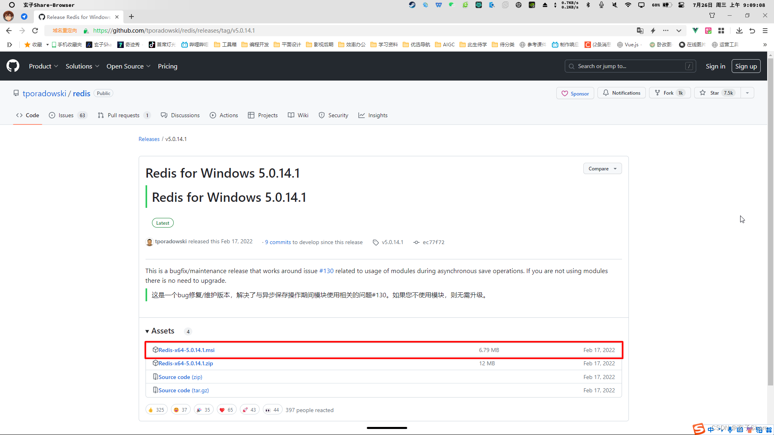Click the Latest release badge toggle
This screenshot has width=774, height=435.
(x=163, y=223)
